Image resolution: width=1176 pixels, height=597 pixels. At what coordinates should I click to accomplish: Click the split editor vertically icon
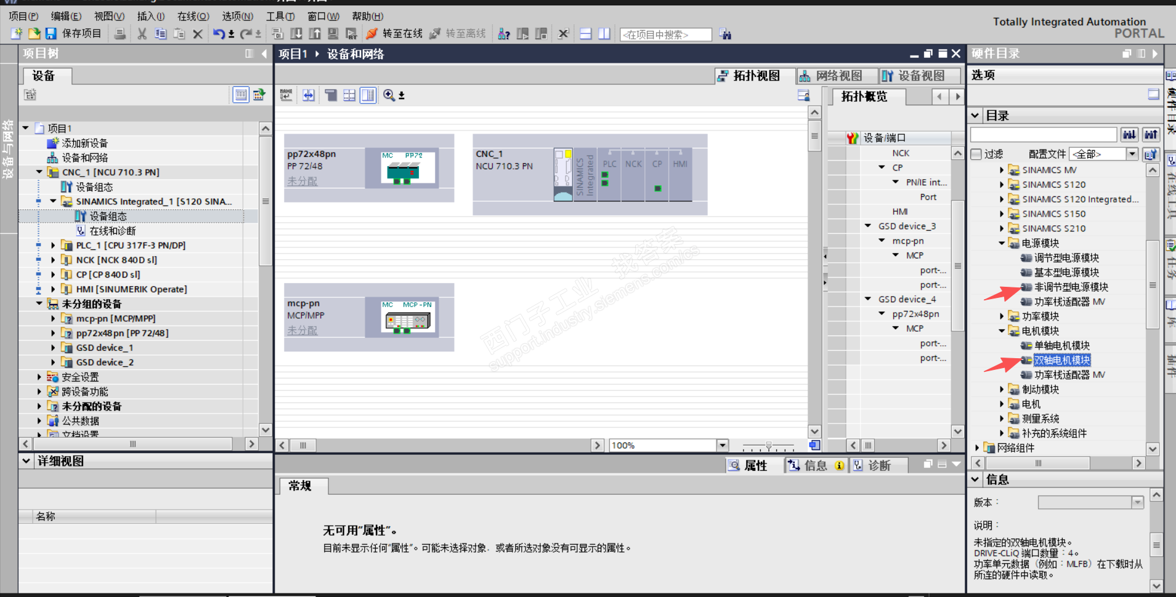[x=604, y=34]
